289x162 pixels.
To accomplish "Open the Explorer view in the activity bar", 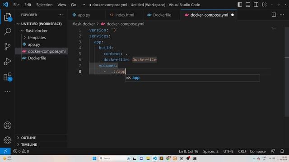I will click(x=7, y=17).
